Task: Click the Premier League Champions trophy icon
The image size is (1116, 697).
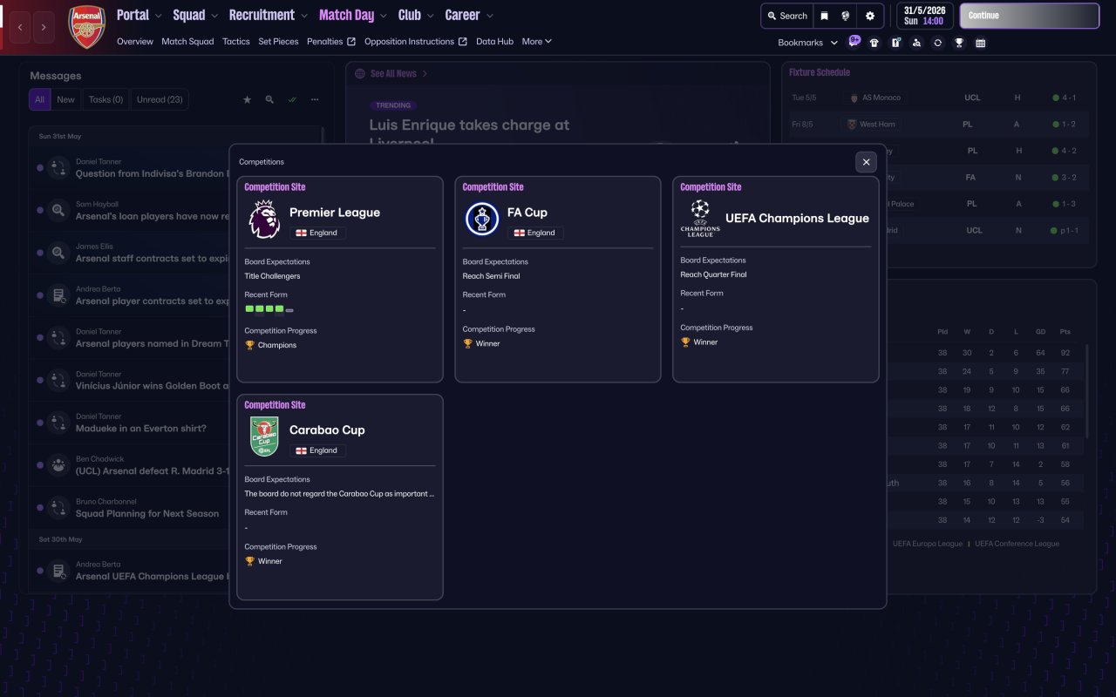Action: click(x=250, y=345)
